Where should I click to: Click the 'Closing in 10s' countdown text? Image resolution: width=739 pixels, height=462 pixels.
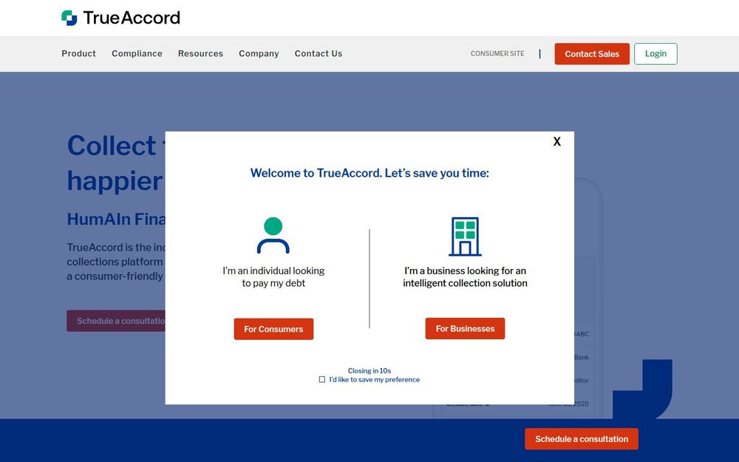pos(369,370)
